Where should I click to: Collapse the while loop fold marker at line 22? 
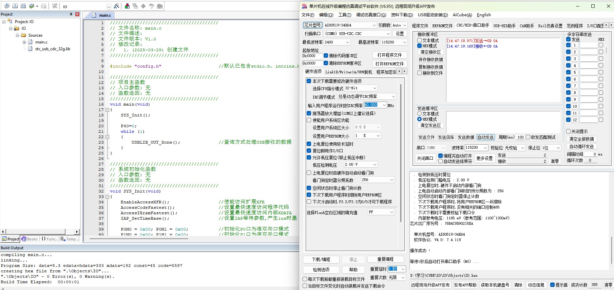coord(107,137)
